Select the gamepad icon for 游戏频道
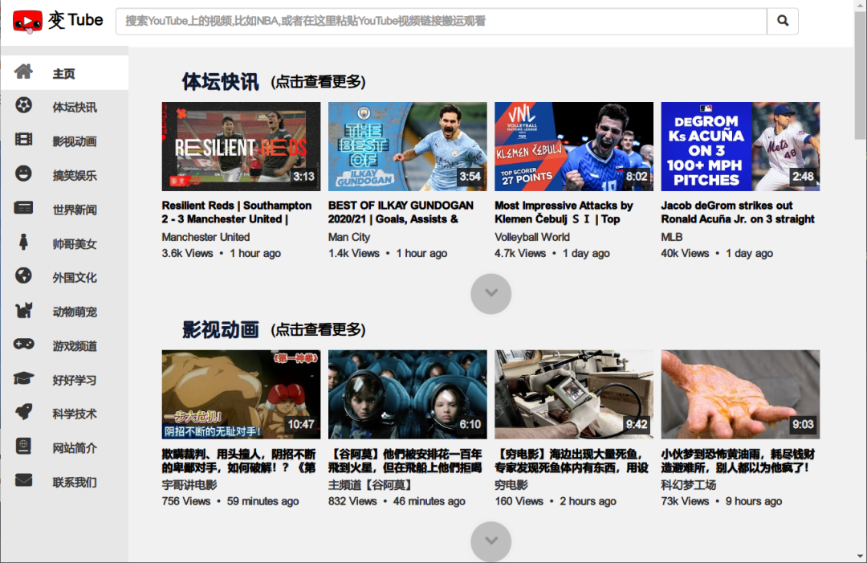 pyautogui.click(x=24, y=345)
